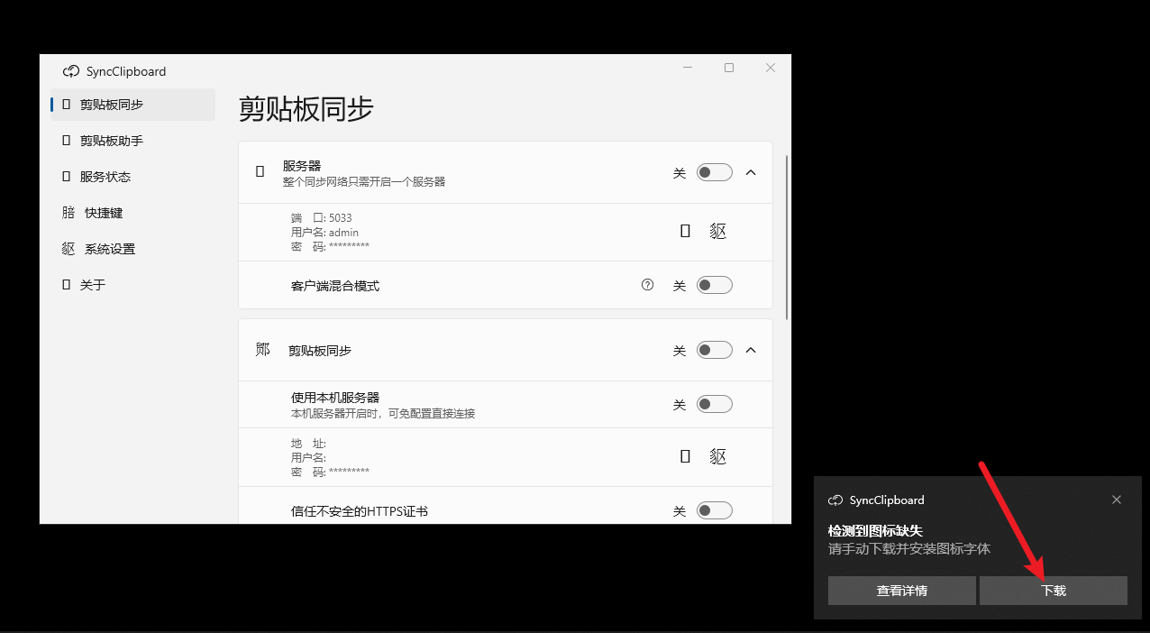Collapse the 服务器 section chevron
This screenshot has width=1150, height=633.
(x=751, y=171)
